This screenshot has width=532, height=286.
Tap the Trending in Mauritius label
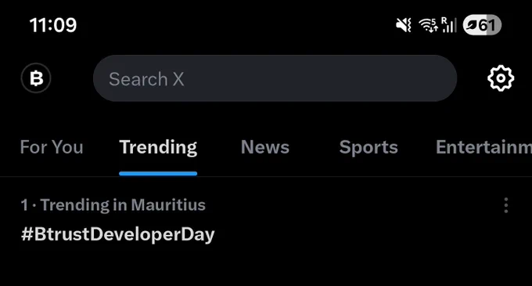(123, 205)
